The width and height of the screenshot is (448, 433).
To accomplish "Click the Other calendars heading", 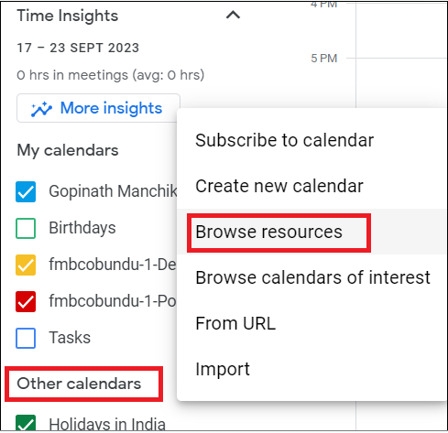I will 79,384.
